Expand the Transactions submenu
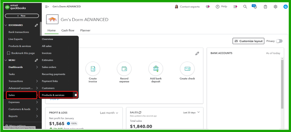The height and width of the screenshot is (132, 291). click(37, 81)
